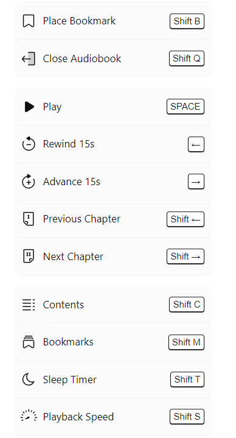Click the Bookmarks stack icon
236x438 pixels.
coord(29,342)
